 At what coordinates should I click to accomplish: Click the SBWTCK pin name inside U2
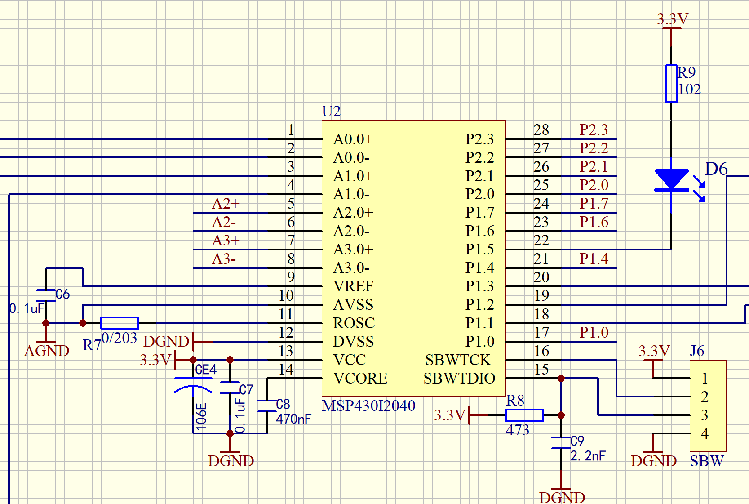click(458, 360)
